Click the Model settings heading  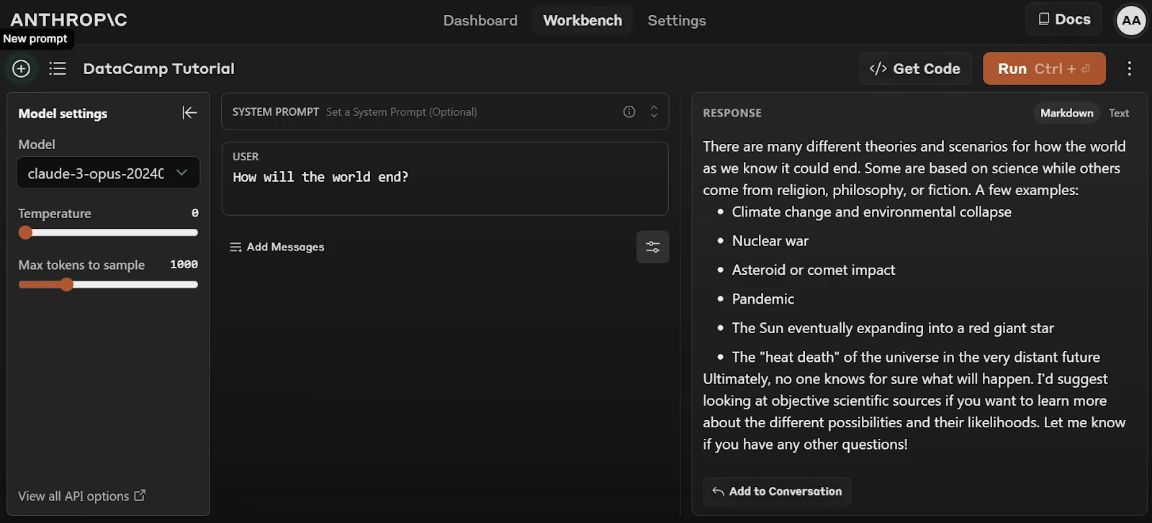tap(63, 113)
